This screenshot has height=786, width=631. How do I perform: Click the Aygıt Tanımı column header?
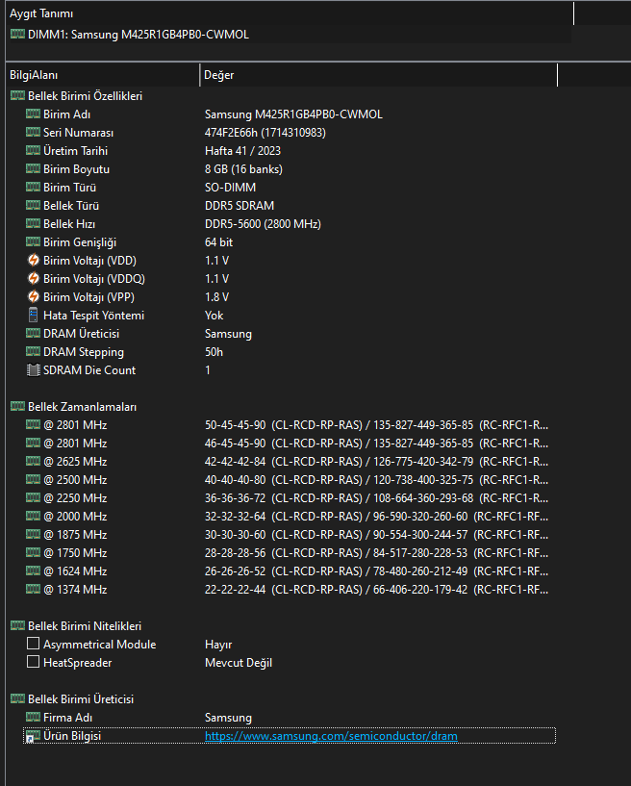point(290,13)
